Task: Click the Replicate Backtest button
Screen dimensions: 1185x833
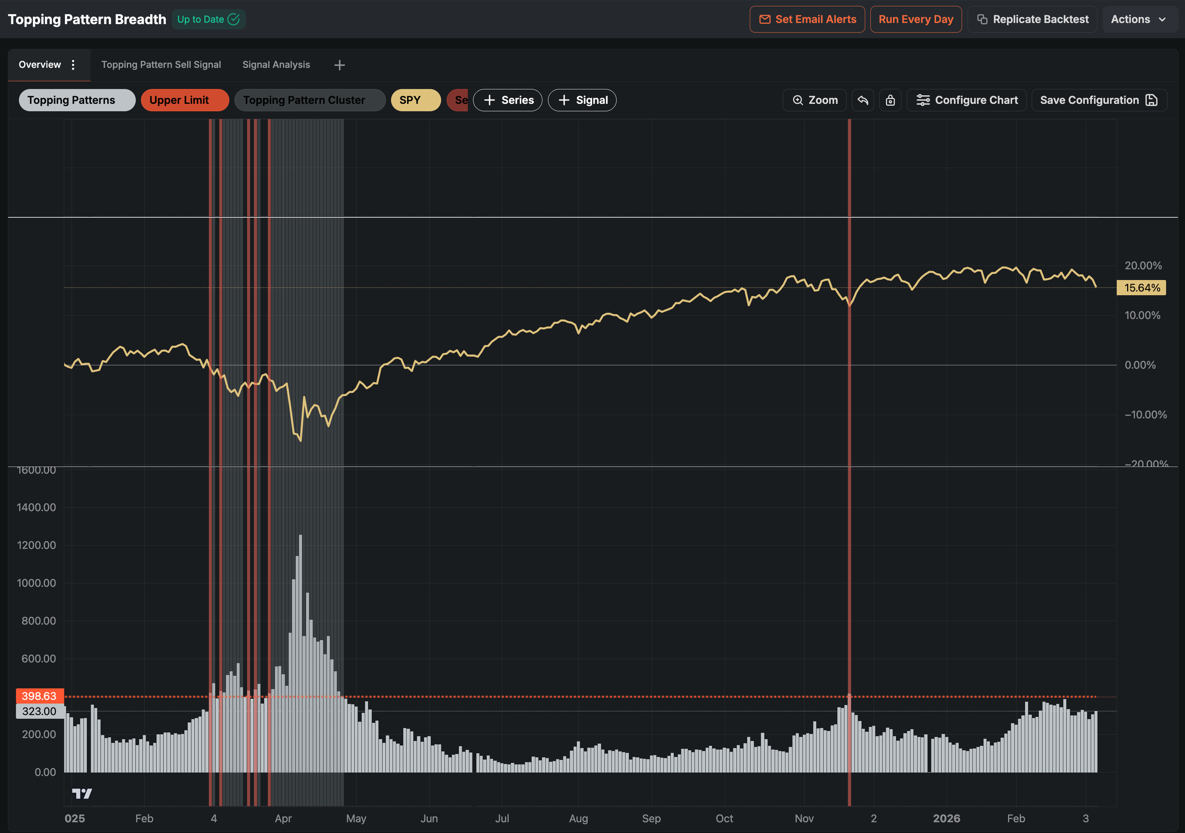Action: pyautogui.click(x=1032, y=19)
